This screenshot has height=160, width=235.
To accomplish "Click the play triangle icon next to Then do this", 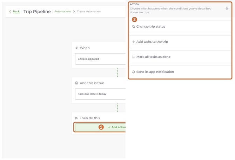I will (x=76, y=118).
